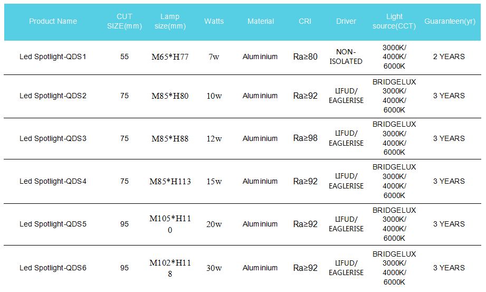Screen dimensions: 486x292
Task: Select the Led Spotlight-QDS5 product cell
Action: 53,224
